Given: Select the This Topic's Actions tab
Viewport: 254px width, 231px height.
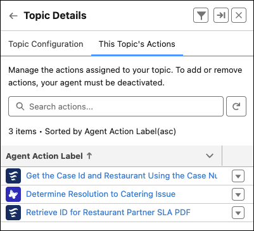Looking at the screenshot, I should (137, 44).
